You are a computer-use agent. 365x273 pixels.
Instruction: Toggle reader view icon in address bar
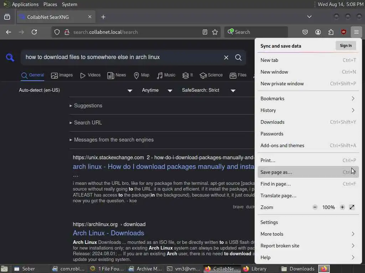point(205,32)
